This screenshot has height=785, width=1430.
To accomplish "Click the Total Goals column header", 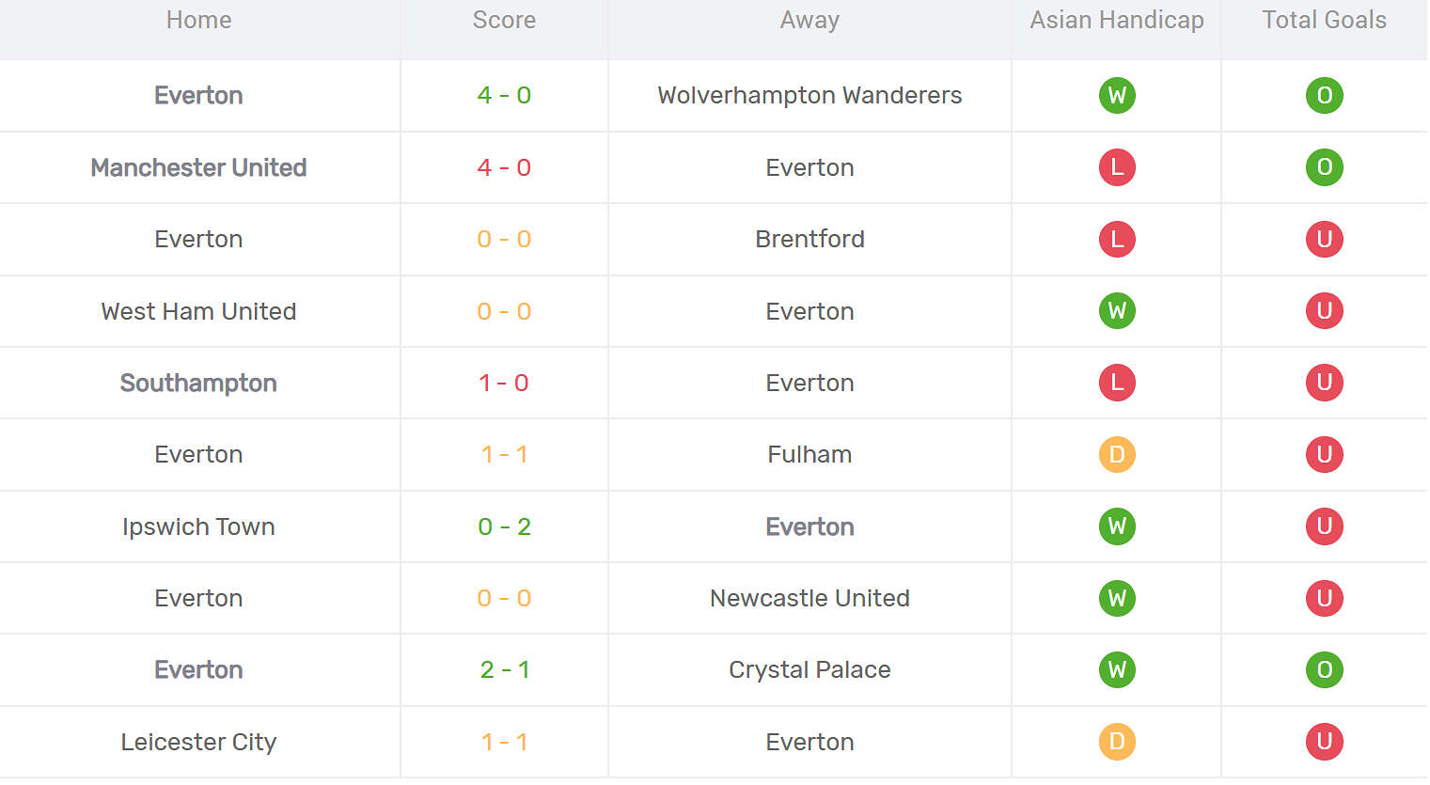I will coord(1324,20).
